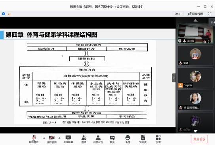Click the microphone icon beside 龙佳昊

pyautogui.click(x=185, y=41)
